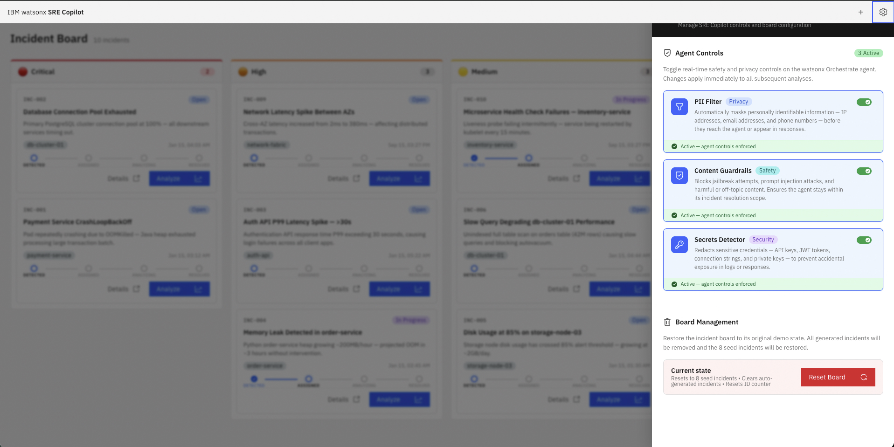This screenshot has width=894, height=447.
Task: Click the Content Guardrails title text
Action: [723, 171]
